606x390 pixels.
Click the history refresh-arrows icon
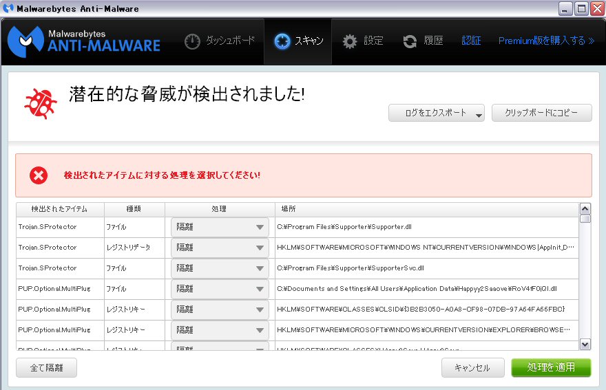point(410,41)
